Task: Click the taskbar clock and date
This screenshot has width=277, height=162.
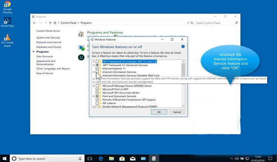Action: point(258,158)
